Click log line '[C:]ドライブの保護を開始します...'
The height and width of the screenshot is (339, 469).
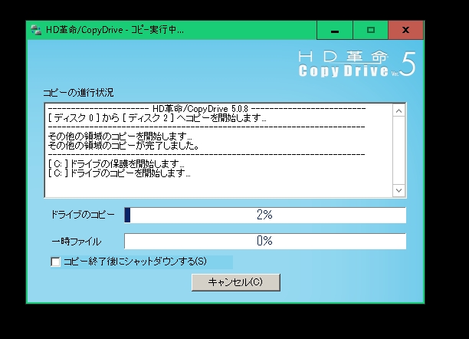tap(116, 164)
